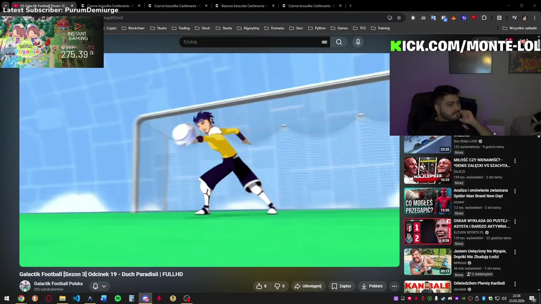
Task: Click the install app icon in address bar
Action: tap(390, 18)
